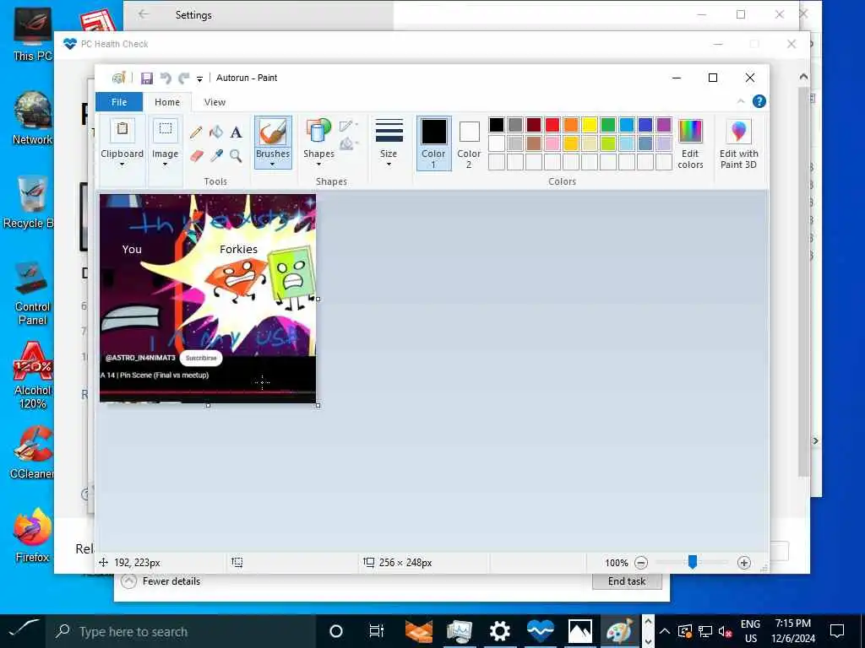Expand the Clipboard dropdown arrow
Screen dimensions: 865x648
click(122, 165)
